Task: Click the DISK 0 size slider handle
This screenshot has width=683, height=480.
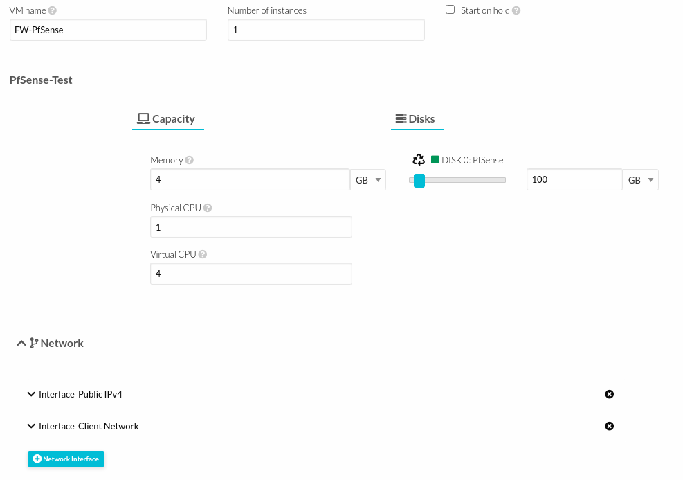Action: point(419,181)
